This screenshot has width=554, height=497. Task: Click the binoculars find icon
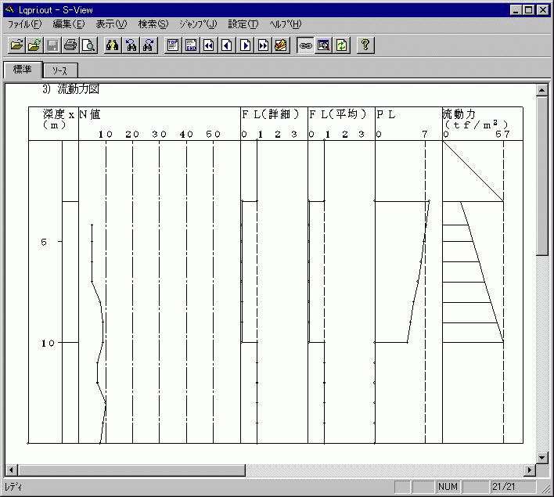112,45
